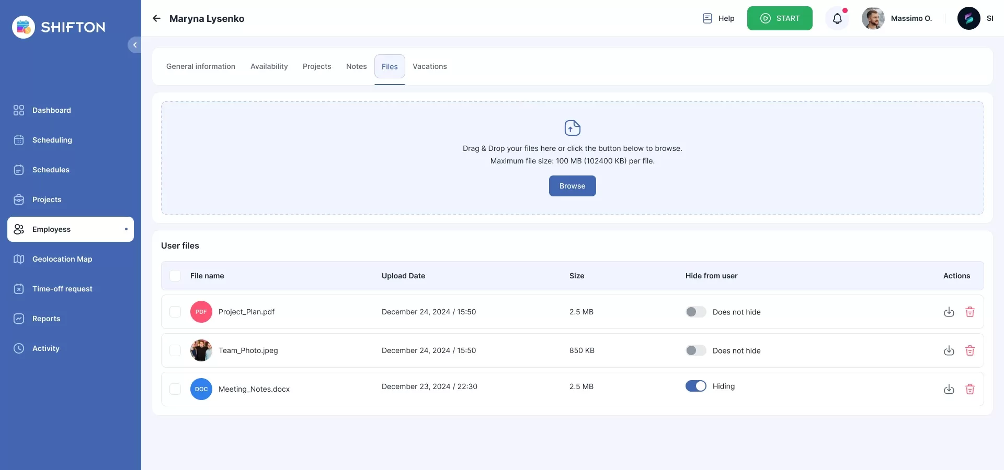This screenshot has width=1004, height=470.
Task: Download the Project_Plan.pdf file
Action: click(x=949, y=312)
